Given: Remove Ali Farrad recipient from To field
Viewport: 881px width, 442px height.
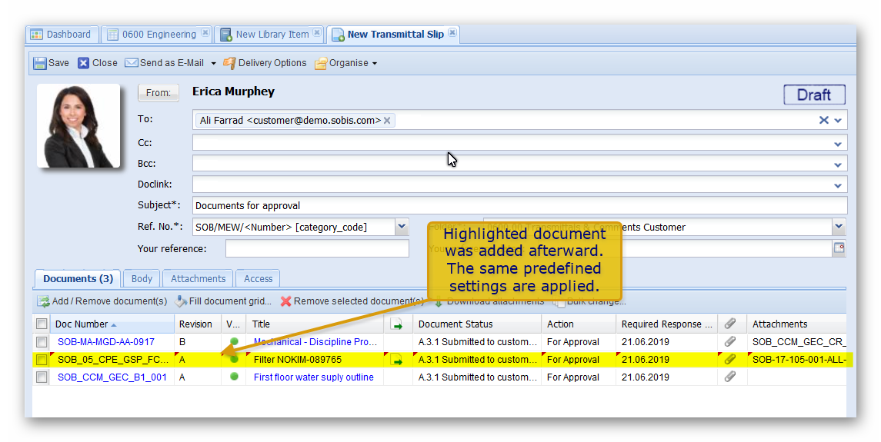Looking at the screenshot, I should 387,120.
